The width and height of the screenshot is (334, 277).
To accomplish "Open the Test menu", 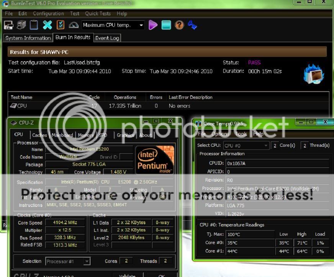I will tap(75, 13).
